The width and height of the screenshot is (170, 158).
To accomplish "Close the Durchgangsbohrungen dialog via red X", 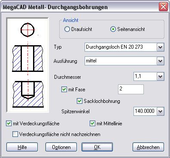I will [163, 6].
